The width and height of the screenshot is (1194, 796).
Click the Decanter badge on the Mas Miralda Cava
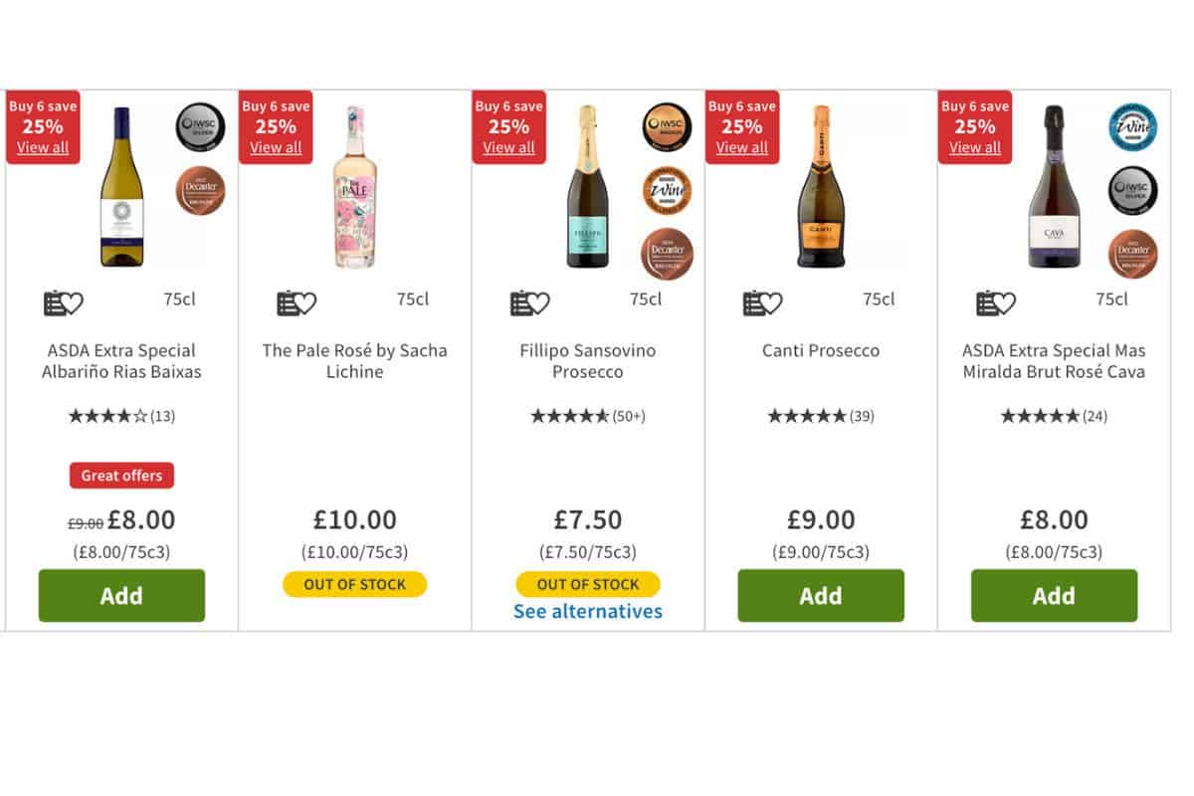(x=1132, y=254)
